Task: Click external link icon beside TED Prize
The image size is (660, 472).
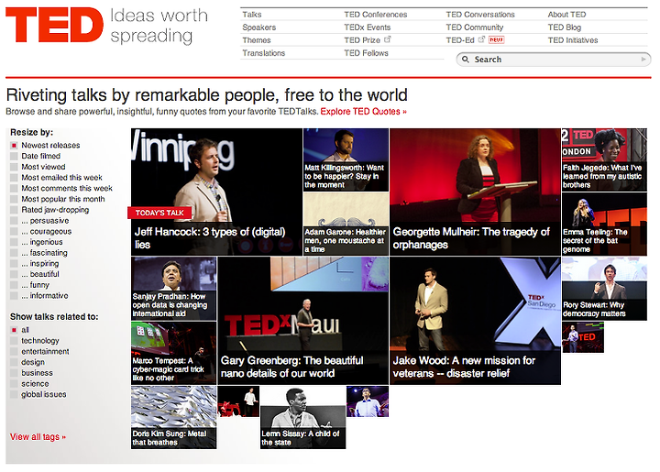Action: point(387,39)
